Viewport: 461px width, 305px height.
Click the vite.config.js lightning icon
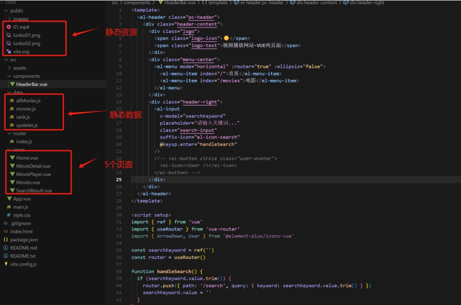[6, 264]
